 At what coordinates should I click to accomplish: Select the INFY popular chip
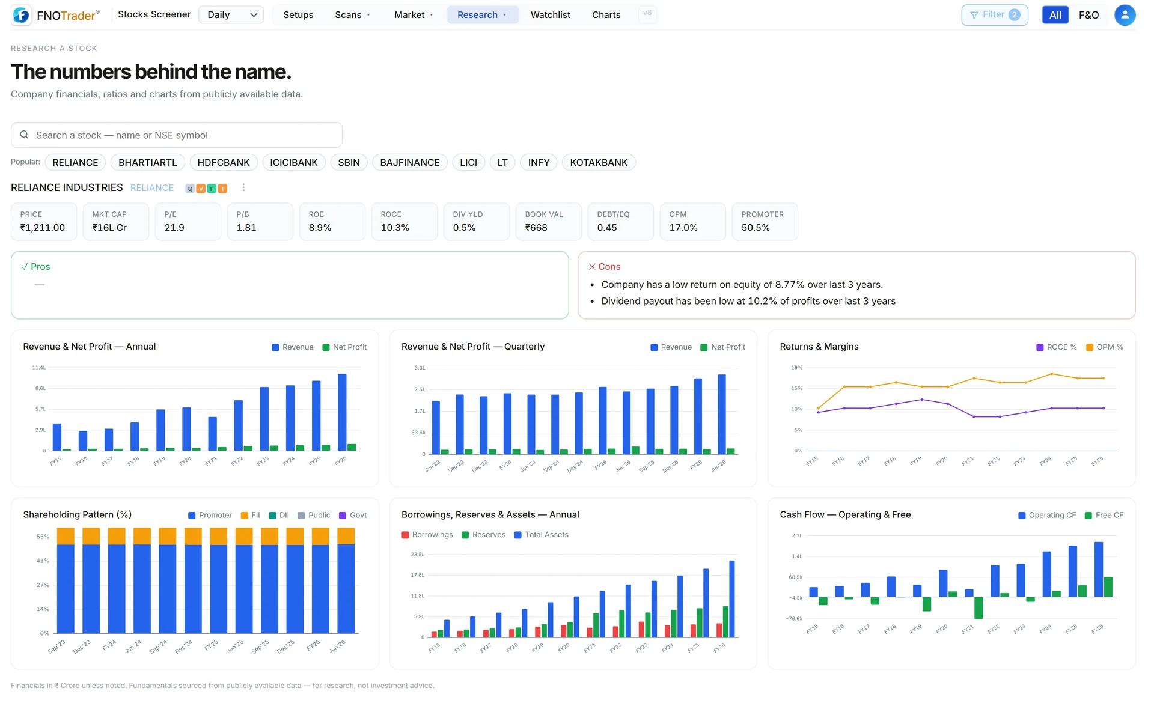539,163
